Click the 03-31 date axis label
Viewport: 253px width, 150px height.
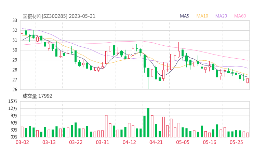click(x=103, y=142)
